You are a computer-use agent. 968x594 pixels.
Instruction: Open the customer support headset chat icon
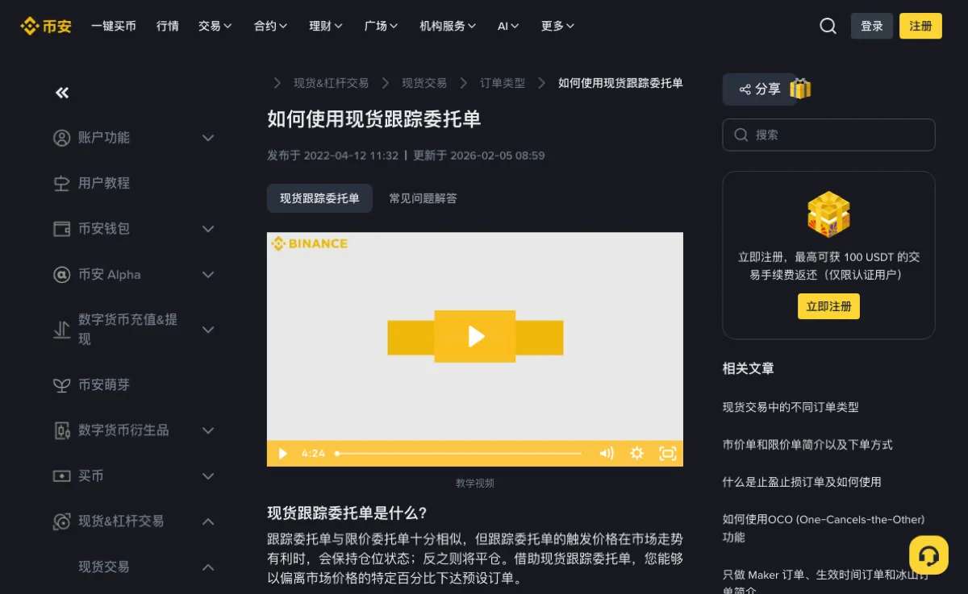928,555
